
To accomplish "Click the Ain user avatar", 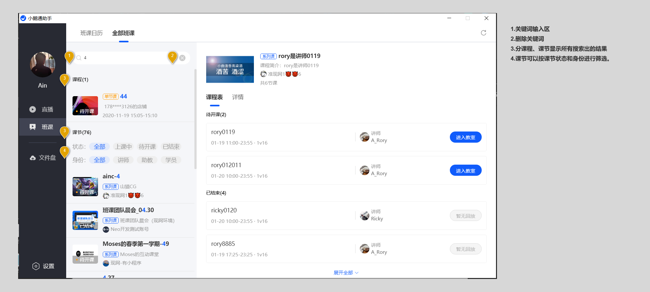I will [43, 65].
